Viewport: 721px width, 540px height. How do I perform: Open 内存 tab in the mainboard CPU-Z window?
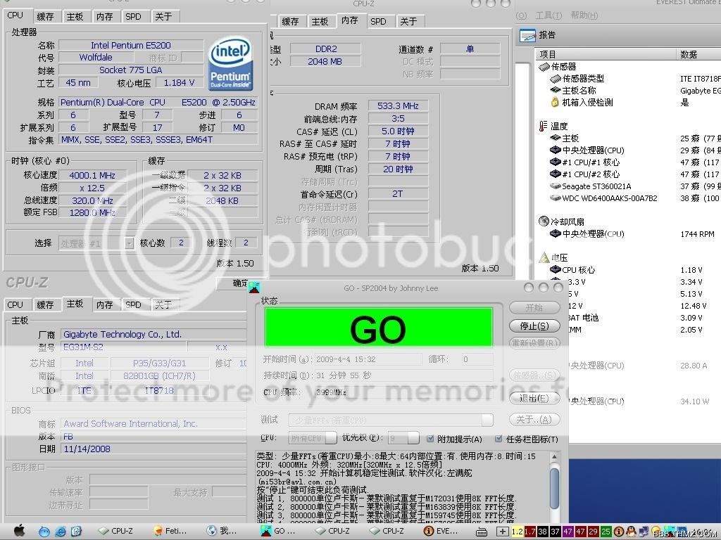click(104, 304)
